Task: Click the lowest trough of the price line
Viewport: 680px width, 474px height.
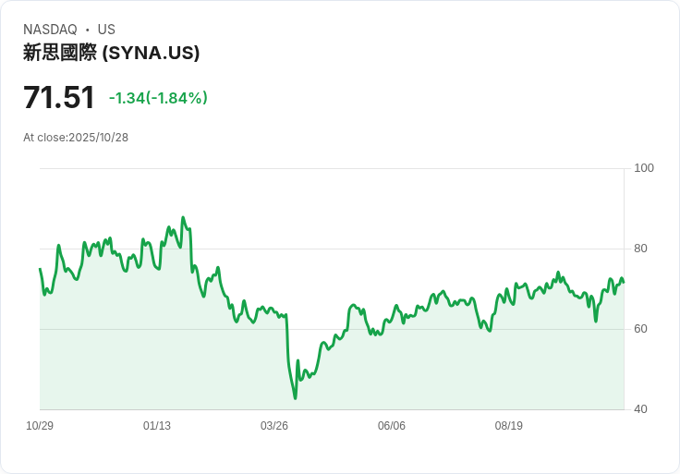Action: [x=295, y=398]
